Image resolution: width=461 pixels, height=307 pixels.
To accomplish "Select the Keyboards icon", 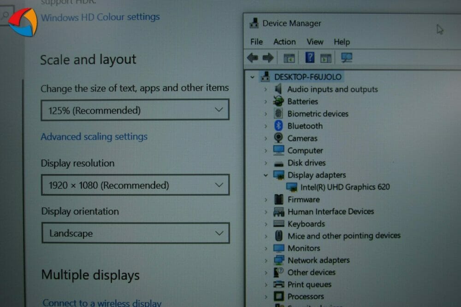I will pos(279,224).
